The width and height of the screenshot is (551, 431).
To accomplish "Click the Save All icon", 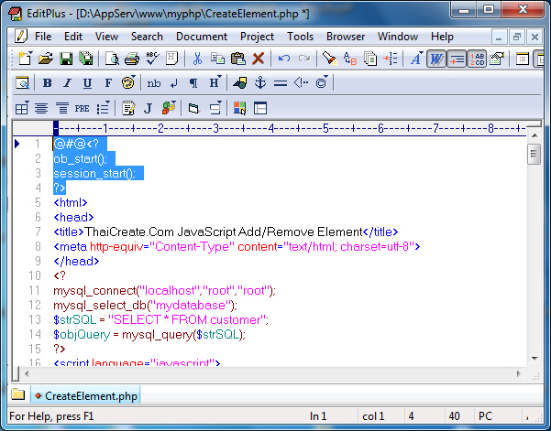I will [86, 59].
